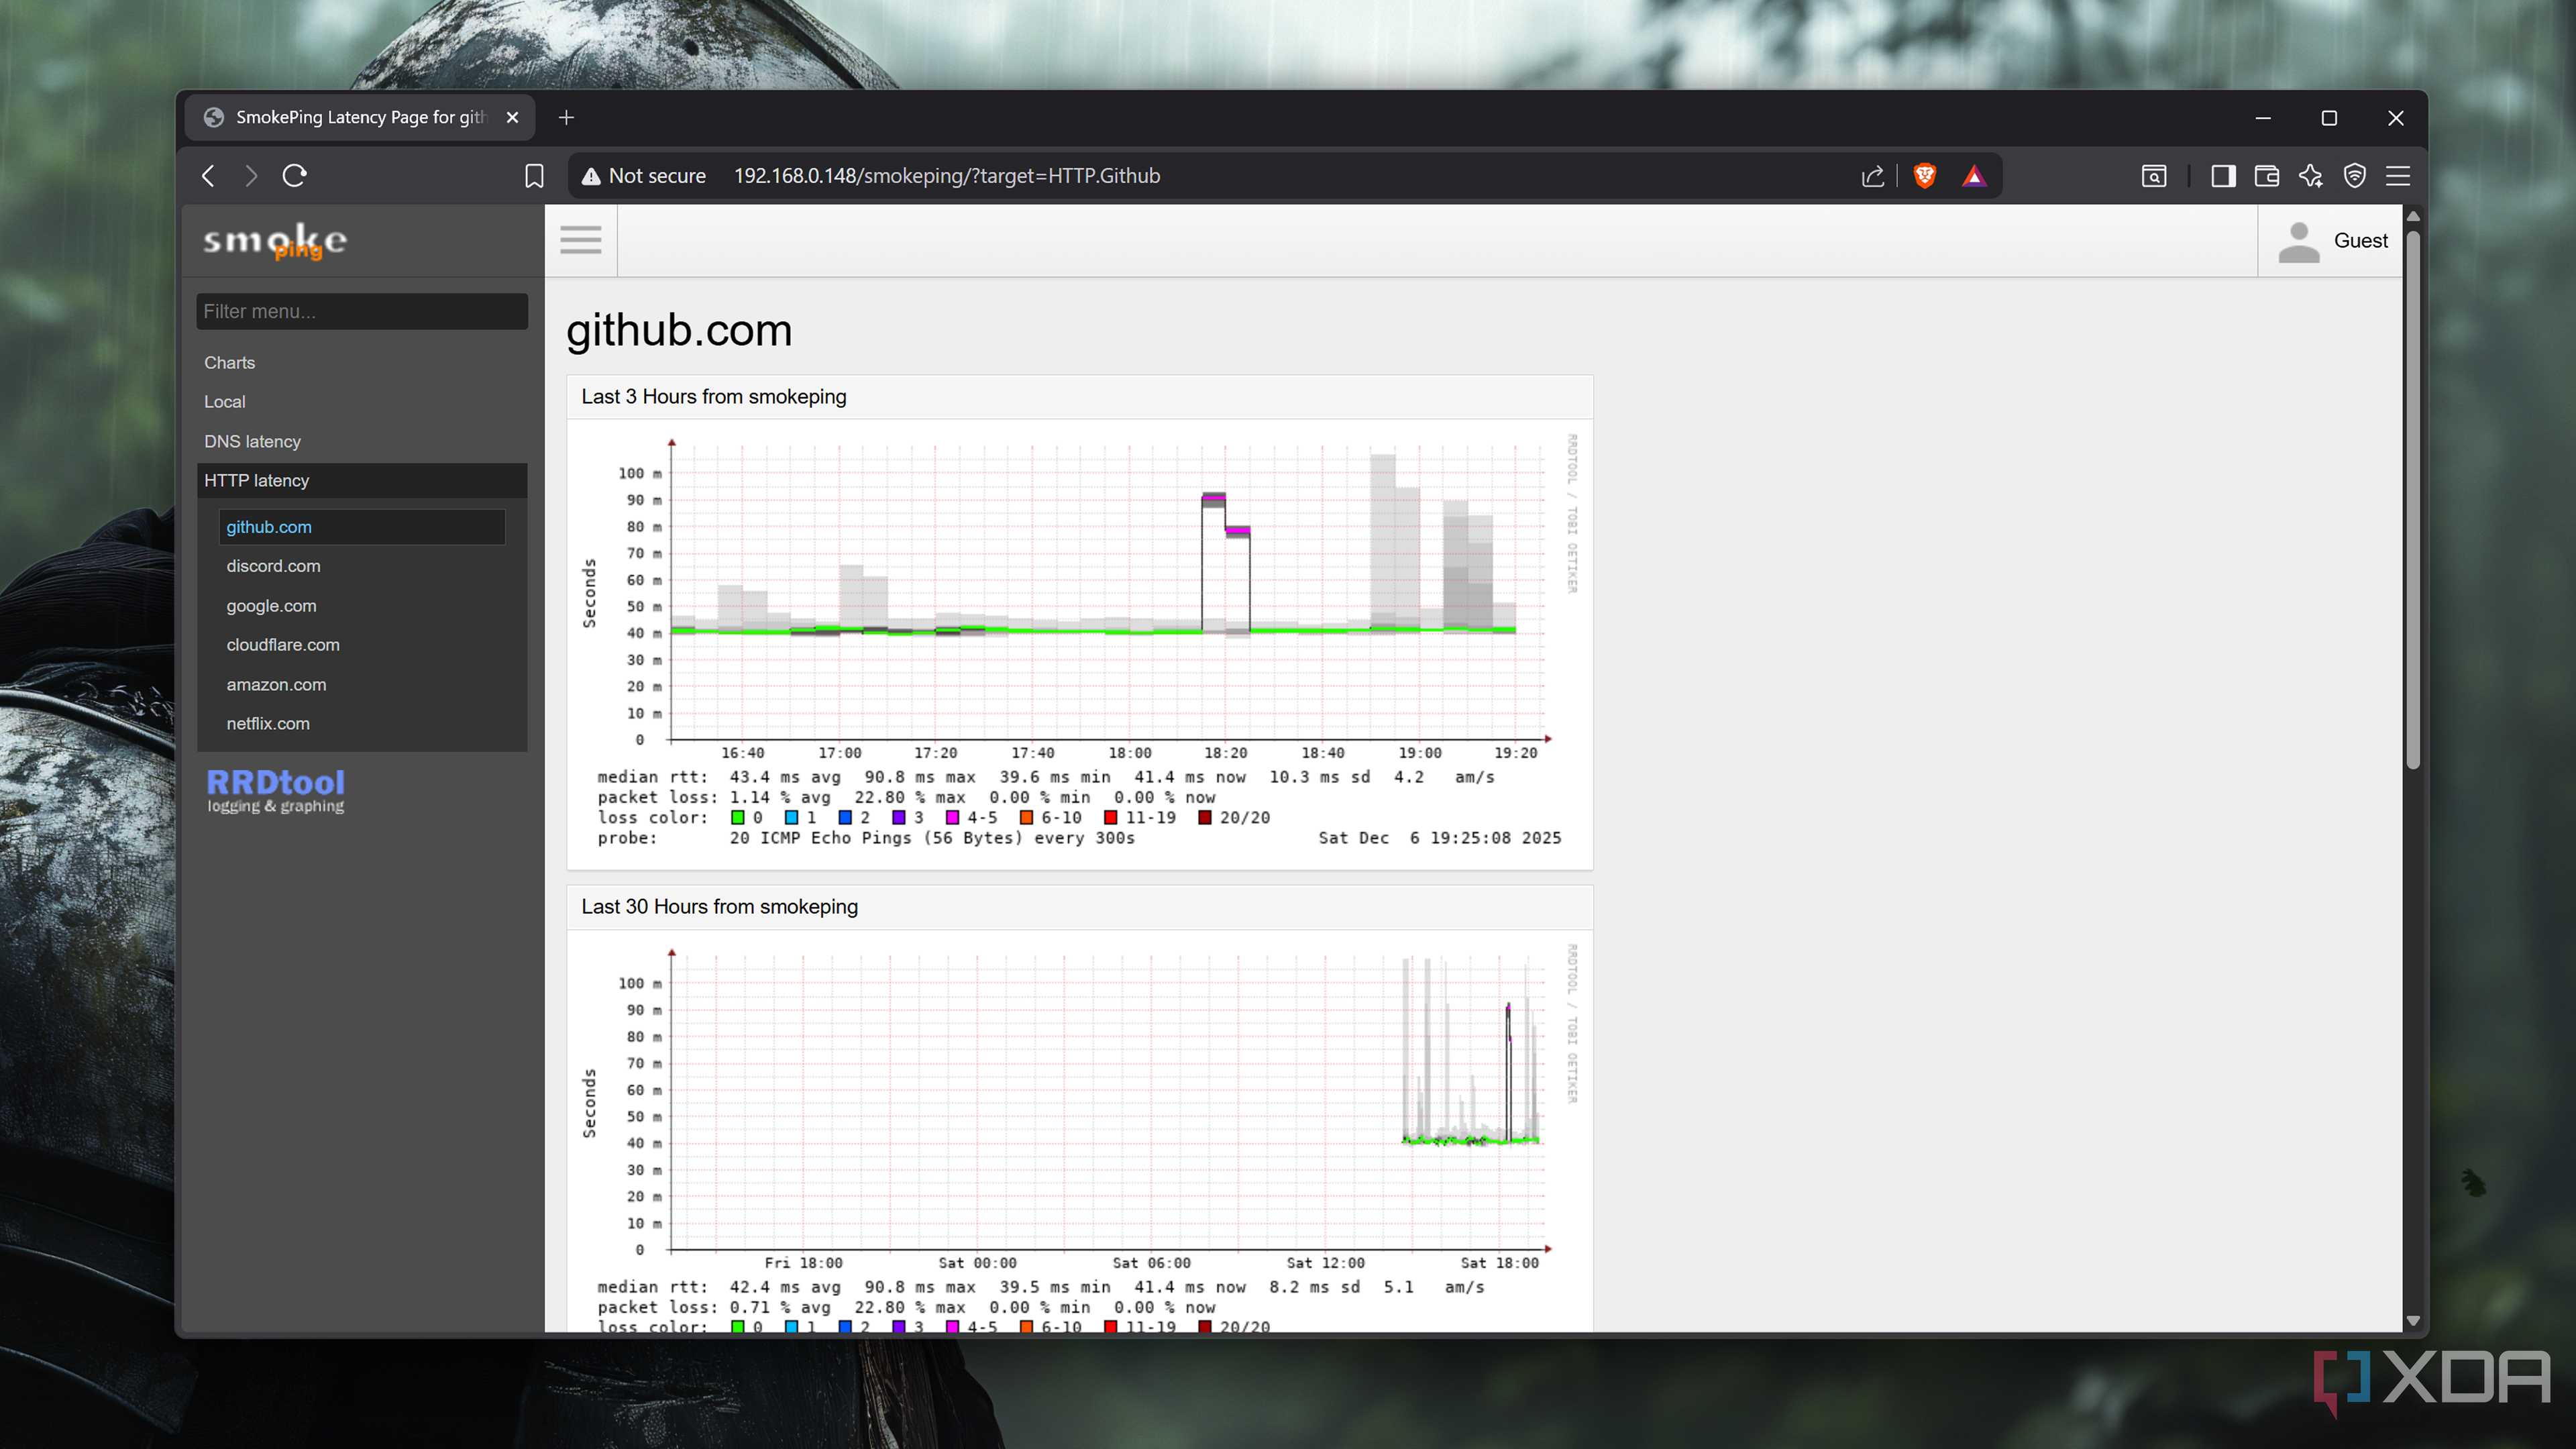The width and height of the screenshot is (2576, 1449).
Task: Open the search-in-page toolbar icon
Action: pos(2153,176)
